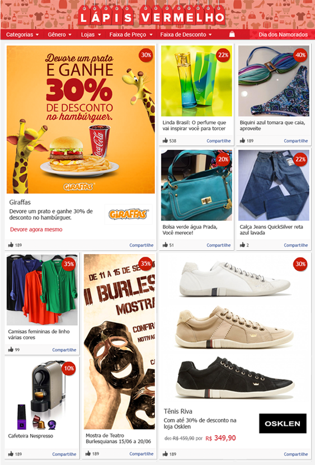Like the Biquini azul card
Image resolution: width=315 pixels, height=465 pixels.
click(242, 140)
